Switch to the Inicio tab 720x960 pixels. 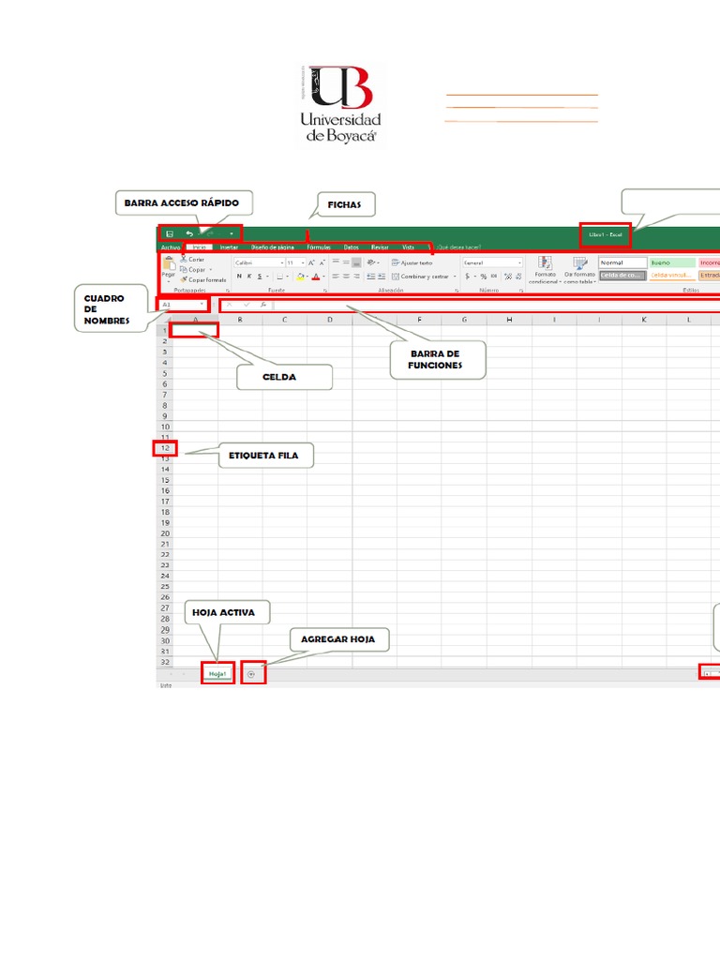click(200, 247)
